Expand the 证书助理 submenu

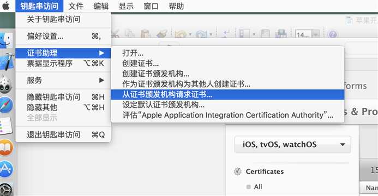coord(63,53)
